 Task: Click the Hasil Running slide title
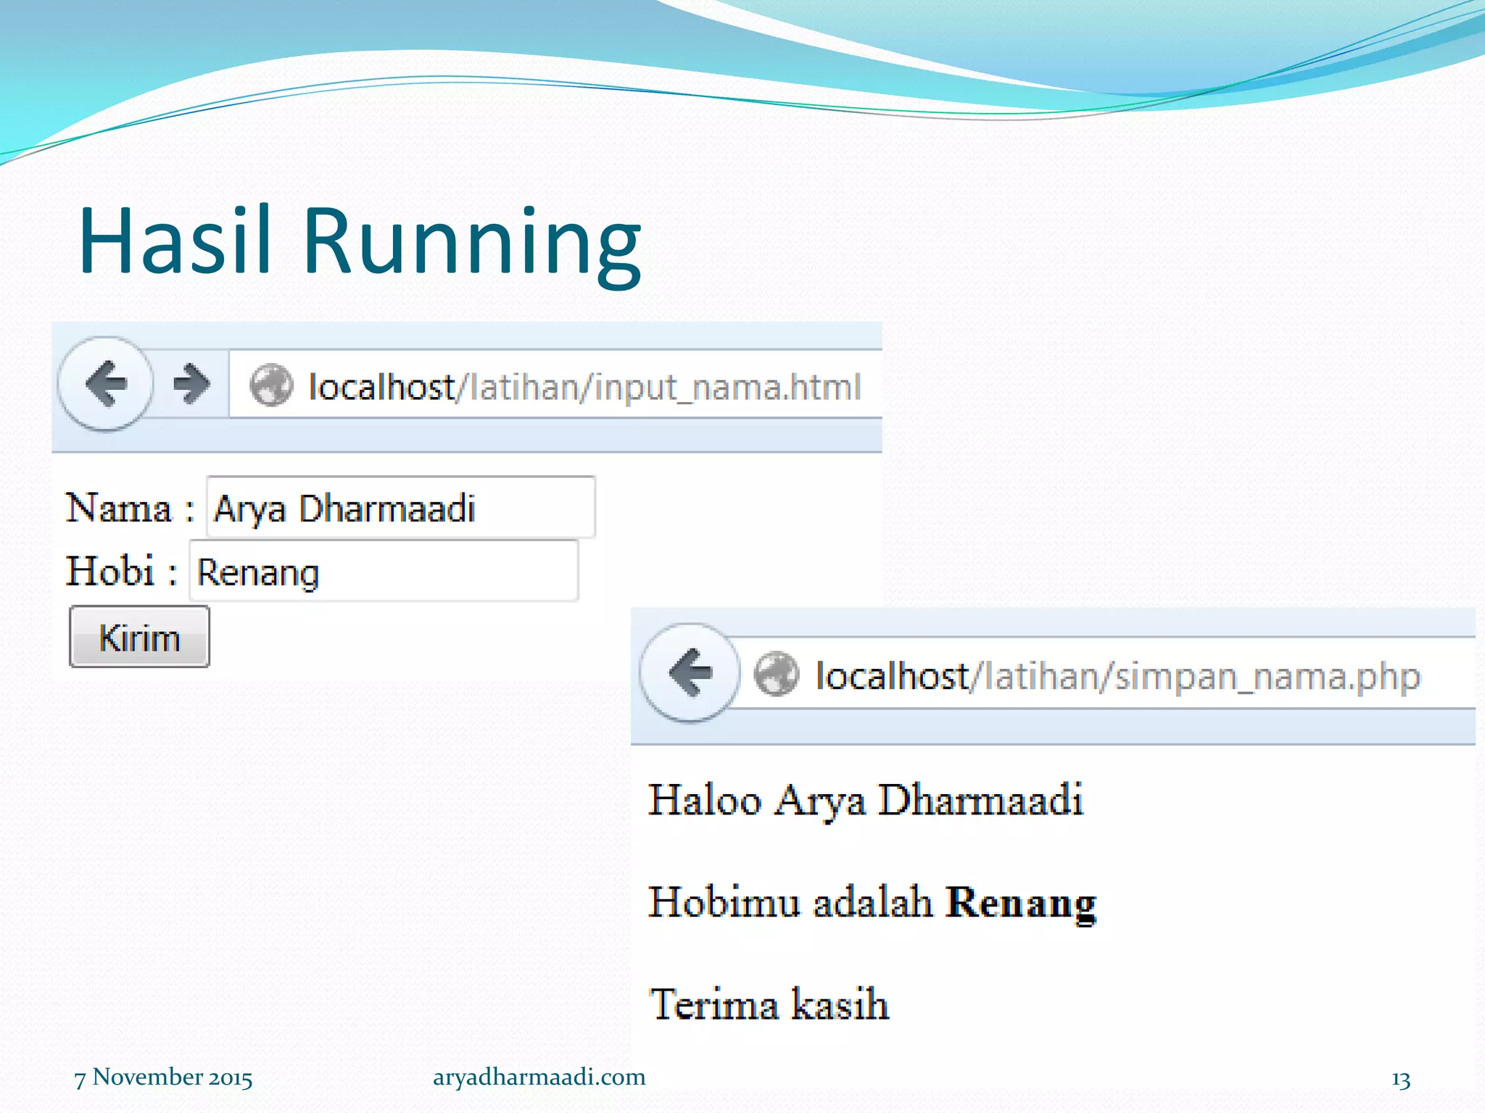(360, 241)
